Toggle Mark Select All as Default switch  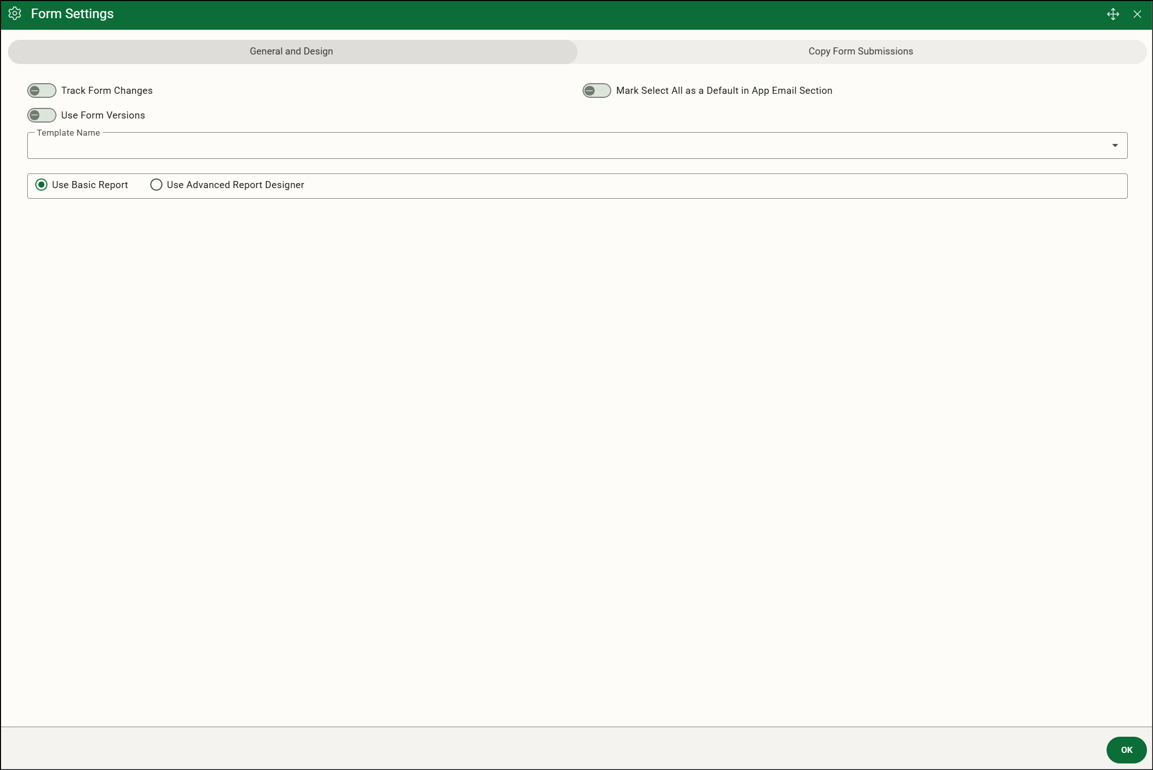pyautogui.click(x=597, y=91)
